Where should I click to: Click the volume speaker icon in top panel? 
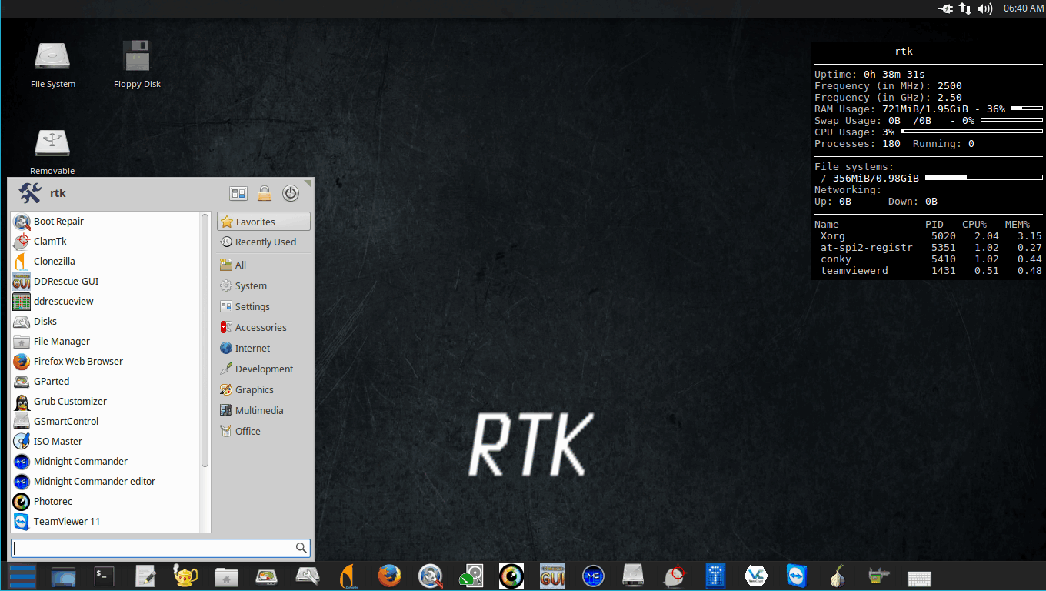click(984, 8)
